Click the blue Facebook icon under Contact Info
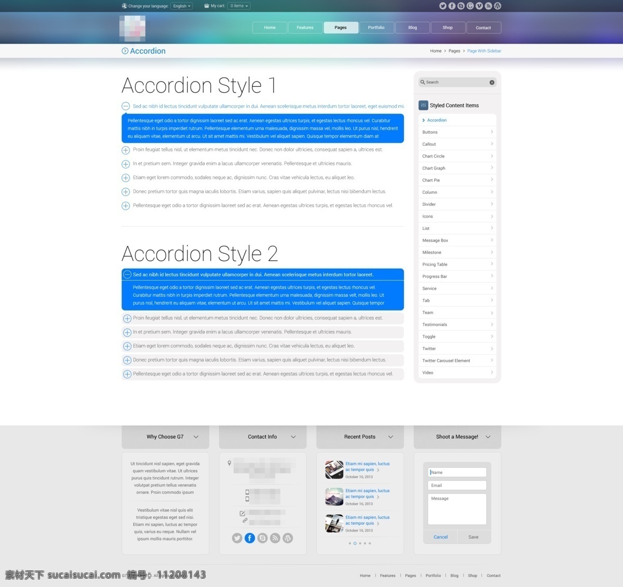Viewport: 623px width, 587px height. 250,538
